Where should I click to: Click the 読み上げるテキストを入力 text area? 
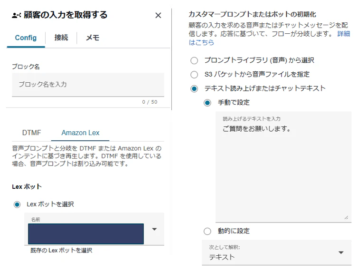coord(283,167)
